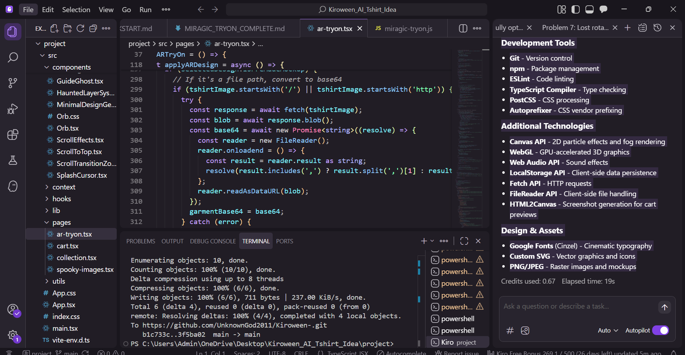This screenshot has height=355, width=685.
Task: Open chat history in Kiro panel
Action: click(658, 28)
